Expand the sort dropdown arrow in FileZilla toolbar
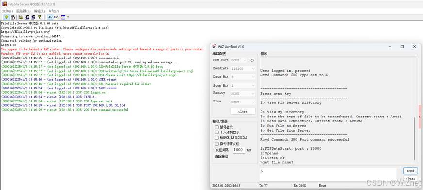Image resolution: width=423 pixels, height=190 pixels. tap(68, 17)
